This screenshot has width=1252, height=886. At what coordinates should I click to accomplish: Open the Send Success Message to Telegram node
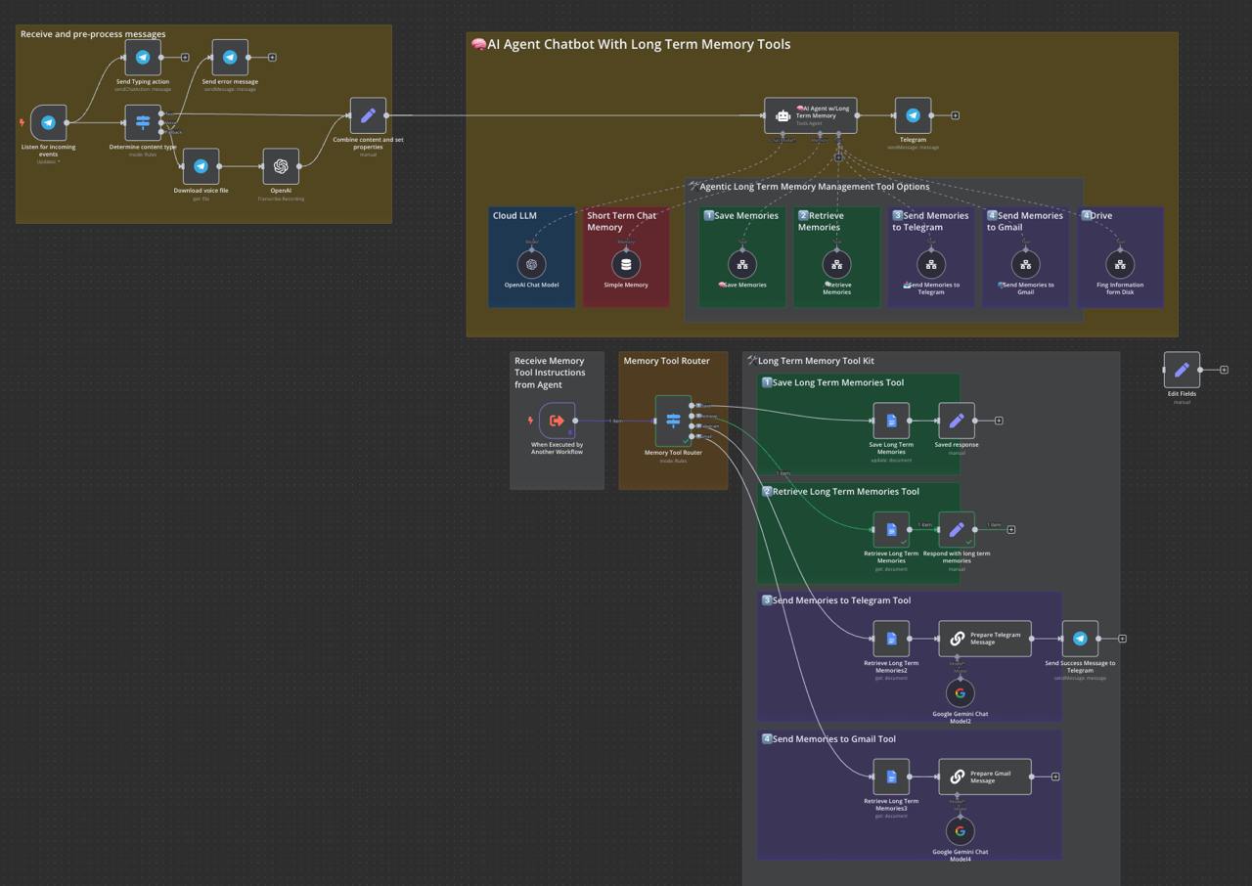(x=1080, y=639)
